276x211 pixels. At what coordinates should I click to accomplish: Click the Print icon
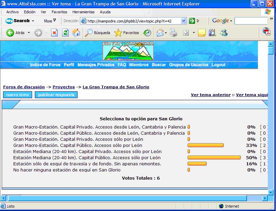point(174,33)
